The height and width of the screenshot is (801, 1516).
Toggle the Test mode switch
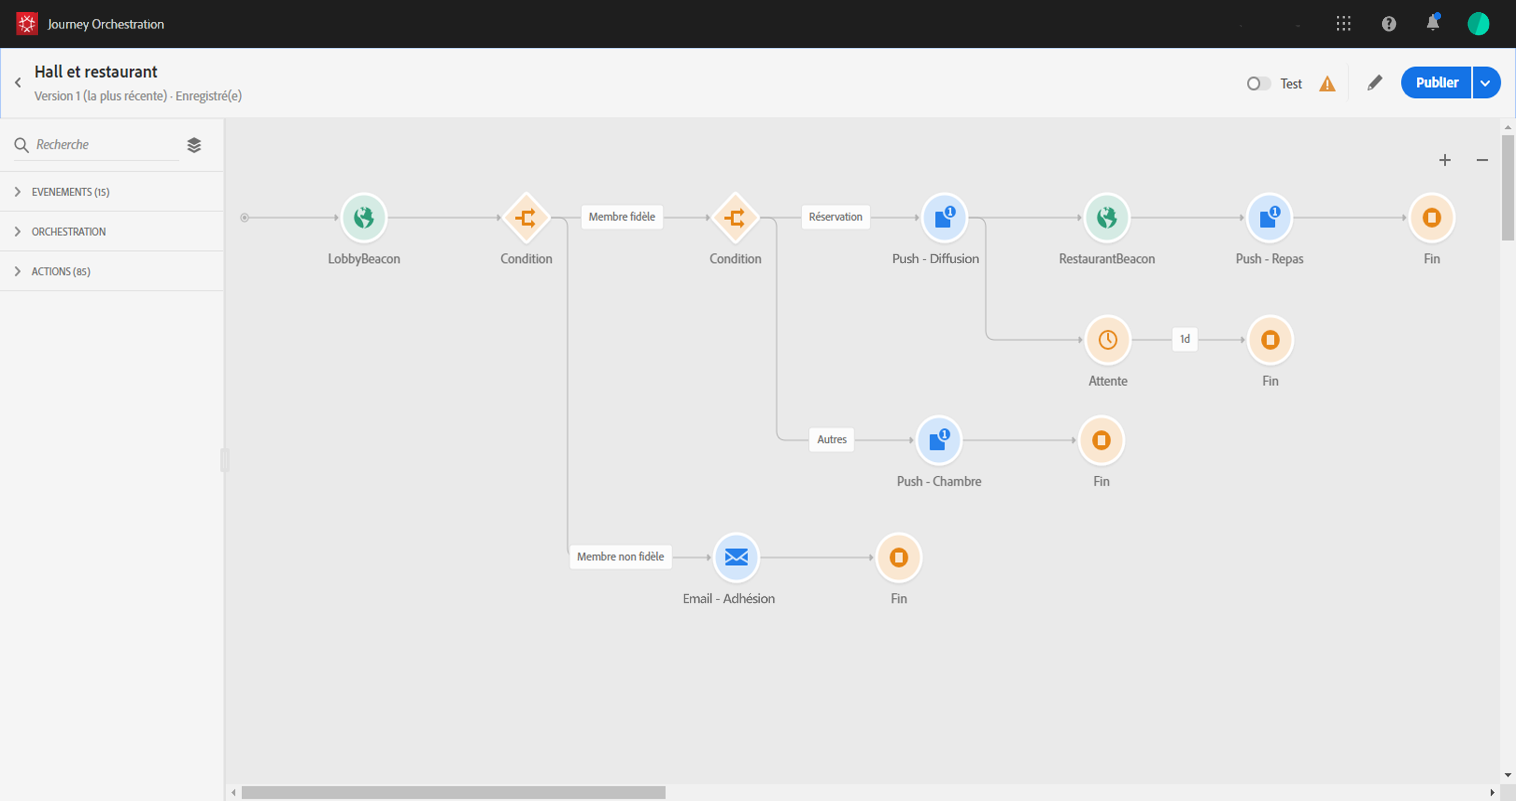point(1258,84)
